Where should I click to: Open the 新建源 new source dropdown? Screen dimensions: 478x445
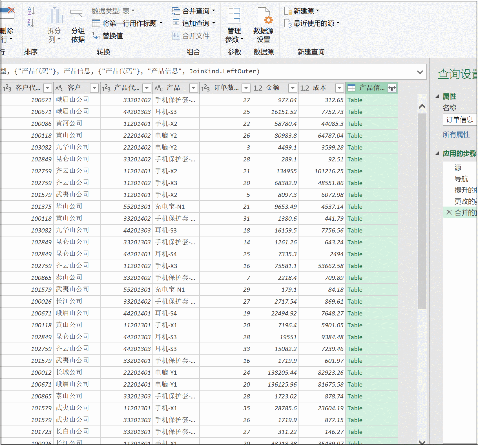(x=318, y=11)
